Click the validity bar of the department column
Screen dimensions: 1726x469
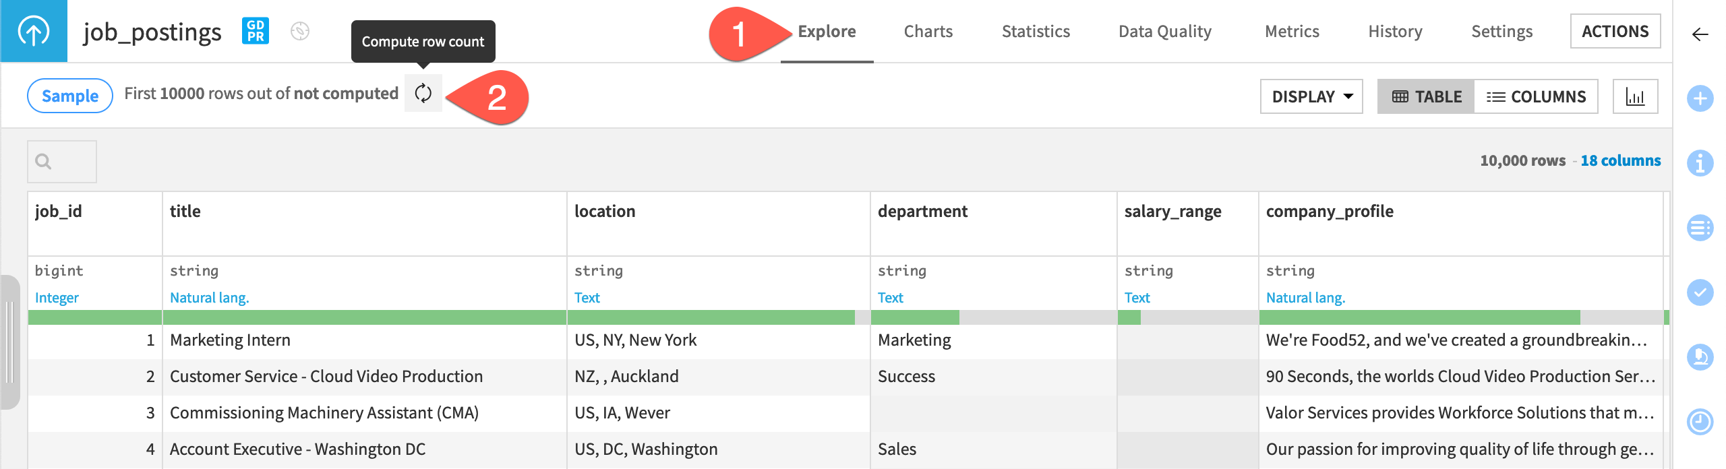(x=994, y=317)
